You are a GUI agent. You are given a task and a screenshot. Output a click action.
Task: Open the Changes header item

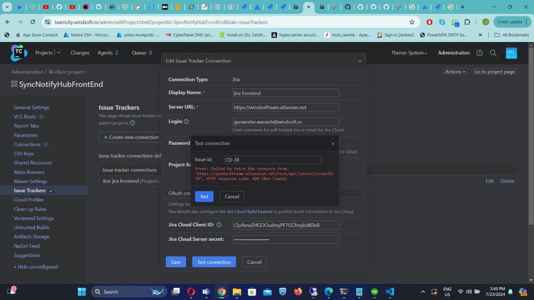80,53
